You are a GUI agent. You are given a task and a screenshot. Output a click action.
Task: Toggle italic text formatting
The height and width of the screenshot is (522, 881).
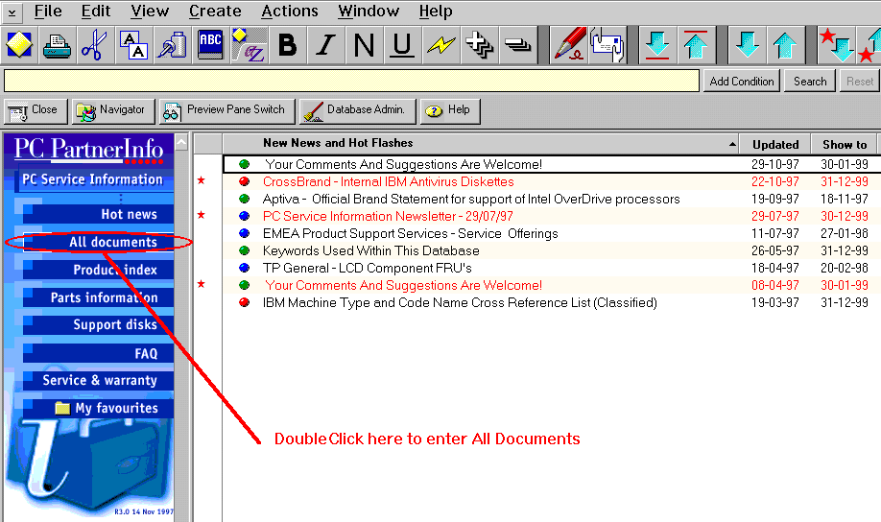[325, 45]
